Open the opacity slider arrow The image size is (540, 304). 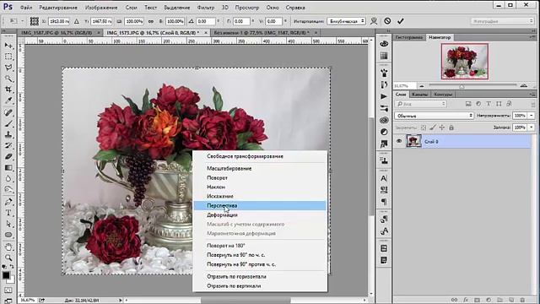[x=532, y=116]
